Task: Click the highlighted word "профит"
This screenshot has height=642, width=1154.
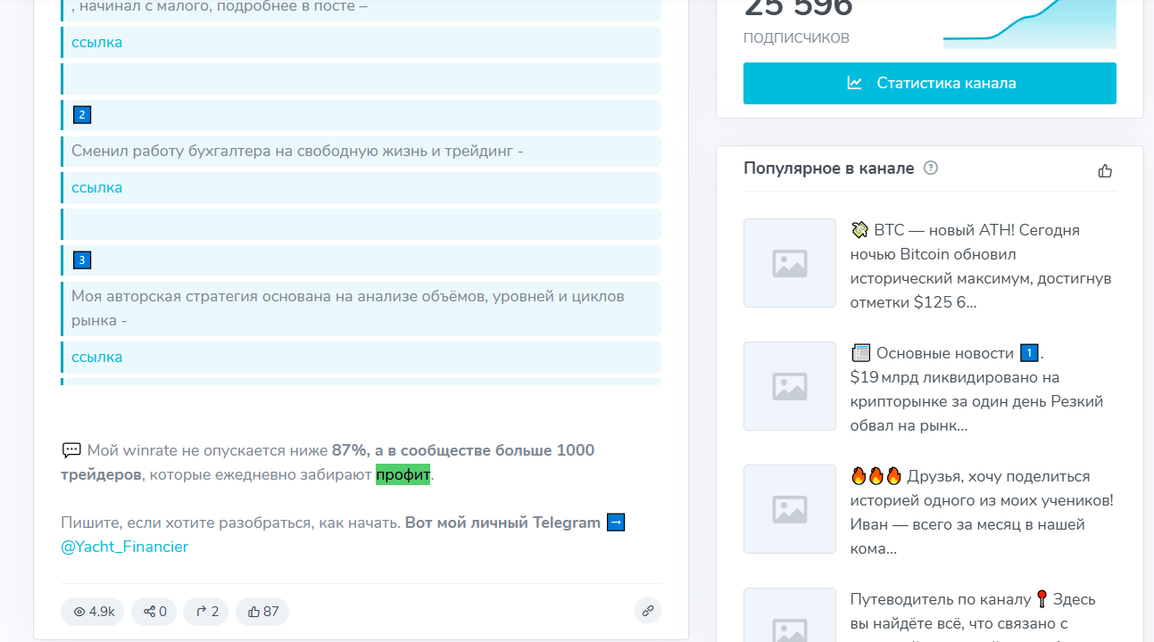Action: [403, 474]
